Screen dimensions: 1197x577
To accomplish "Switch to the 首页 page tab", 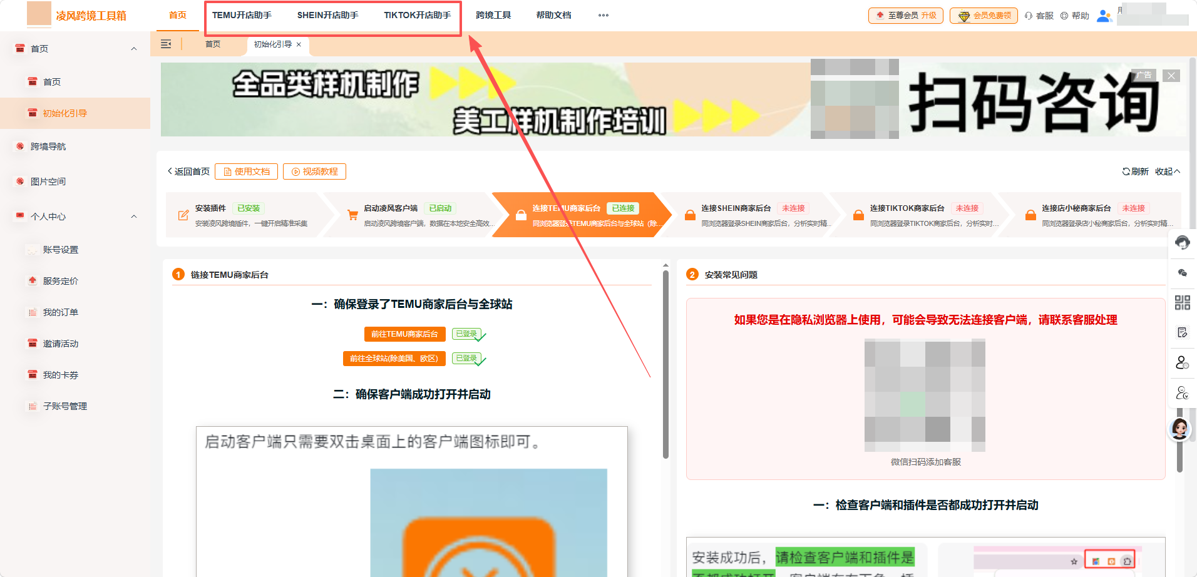I will tap(213, 44).
